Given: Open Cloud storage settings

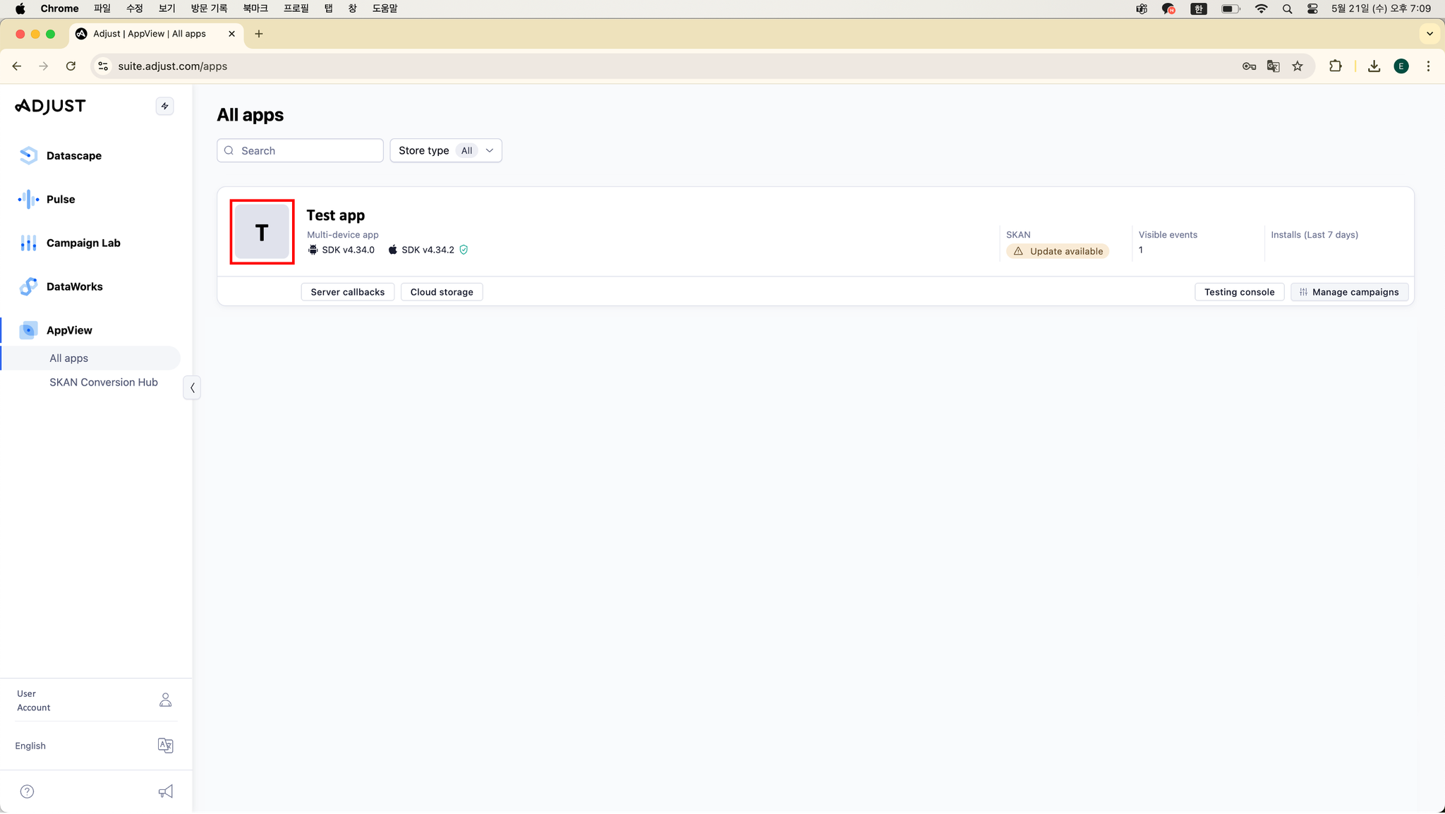Looking at the screenshot, I should pyautogui.click(x=442, y=292).
